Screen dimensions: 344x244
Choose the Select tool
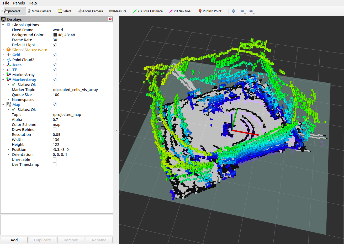(65, 11)
